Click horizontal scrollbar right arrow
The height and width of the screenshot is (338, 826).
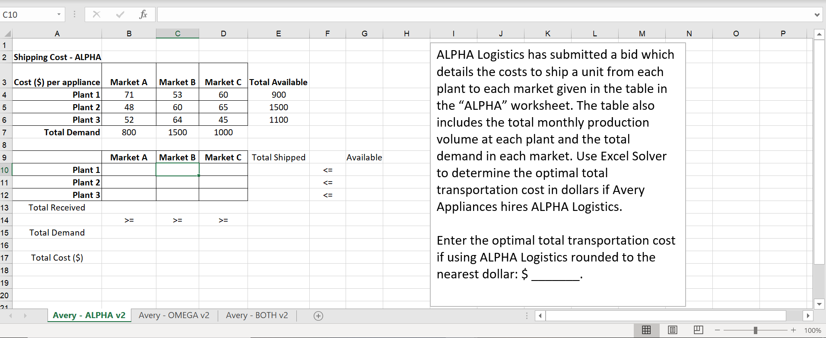point(808,316)
